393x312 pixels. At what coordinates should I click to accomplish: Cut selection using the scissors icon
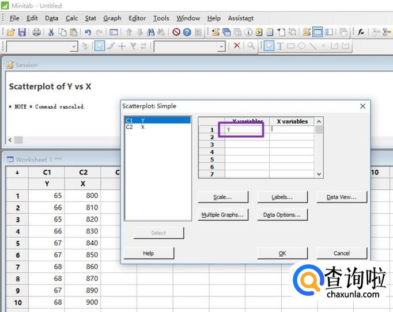click(51, 32)
